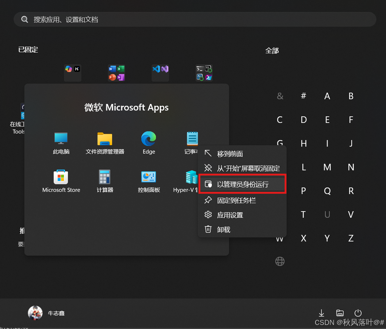Image resolution: width=386 pixels, height=329 pixels.
Task: Jump to letter I apps
Action: 327,143
